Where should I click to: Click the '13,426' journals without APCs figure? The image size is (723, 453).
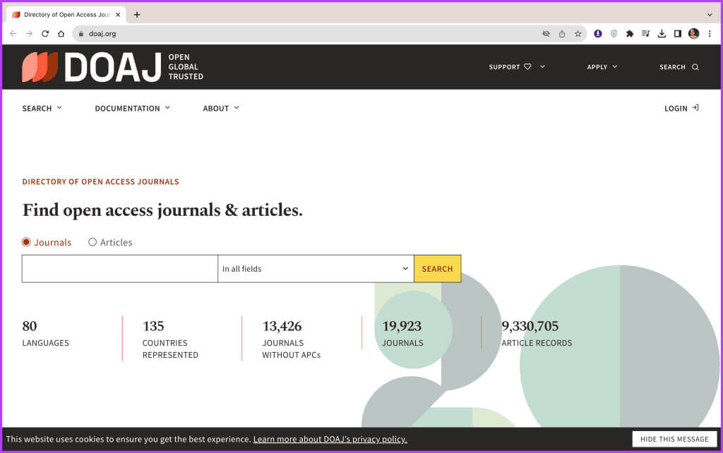tap(282, 326)
